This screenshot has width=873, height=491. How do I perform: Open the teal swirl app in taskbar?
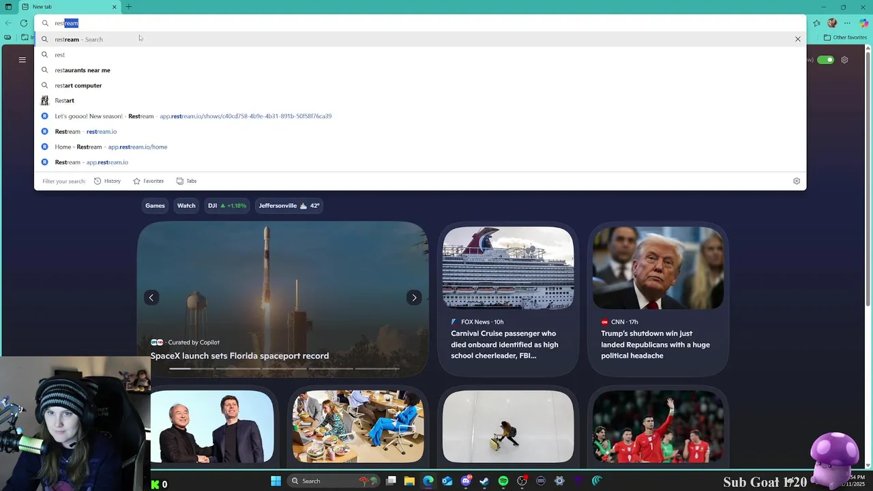tap(597, 481)
